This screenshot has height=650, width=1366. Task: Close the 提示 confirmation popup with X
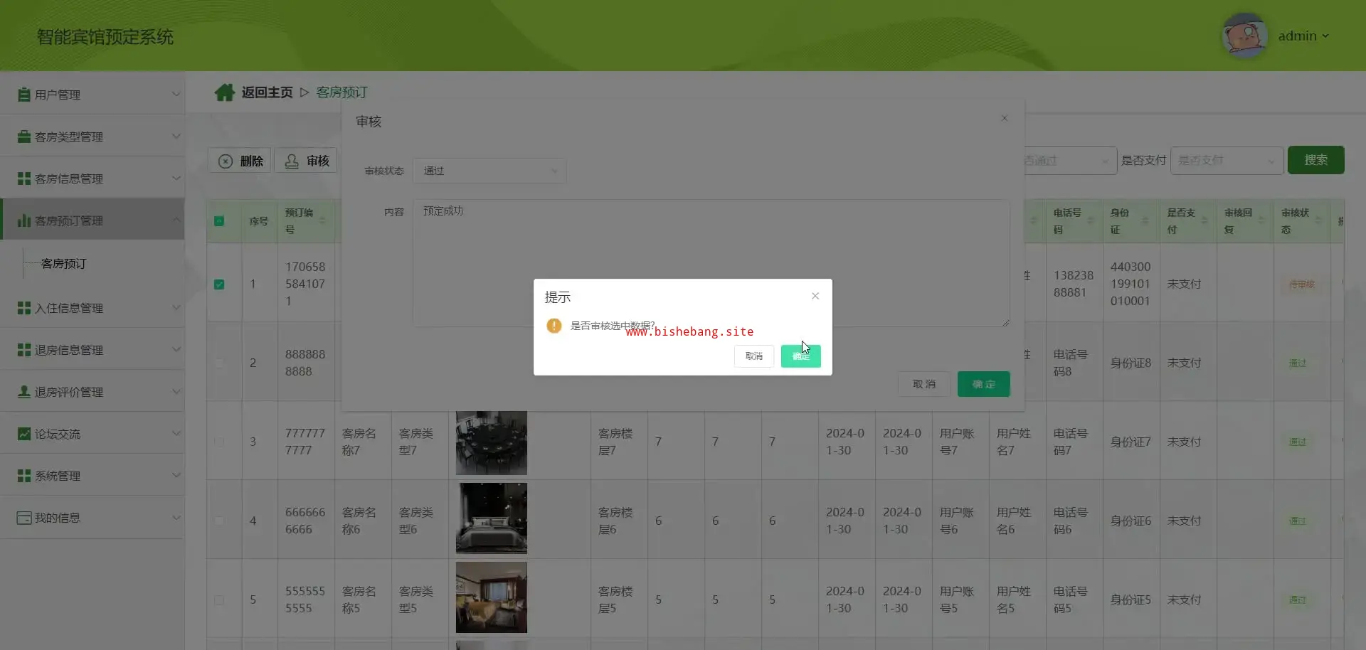pyautogui.click(x=815, y=296)
